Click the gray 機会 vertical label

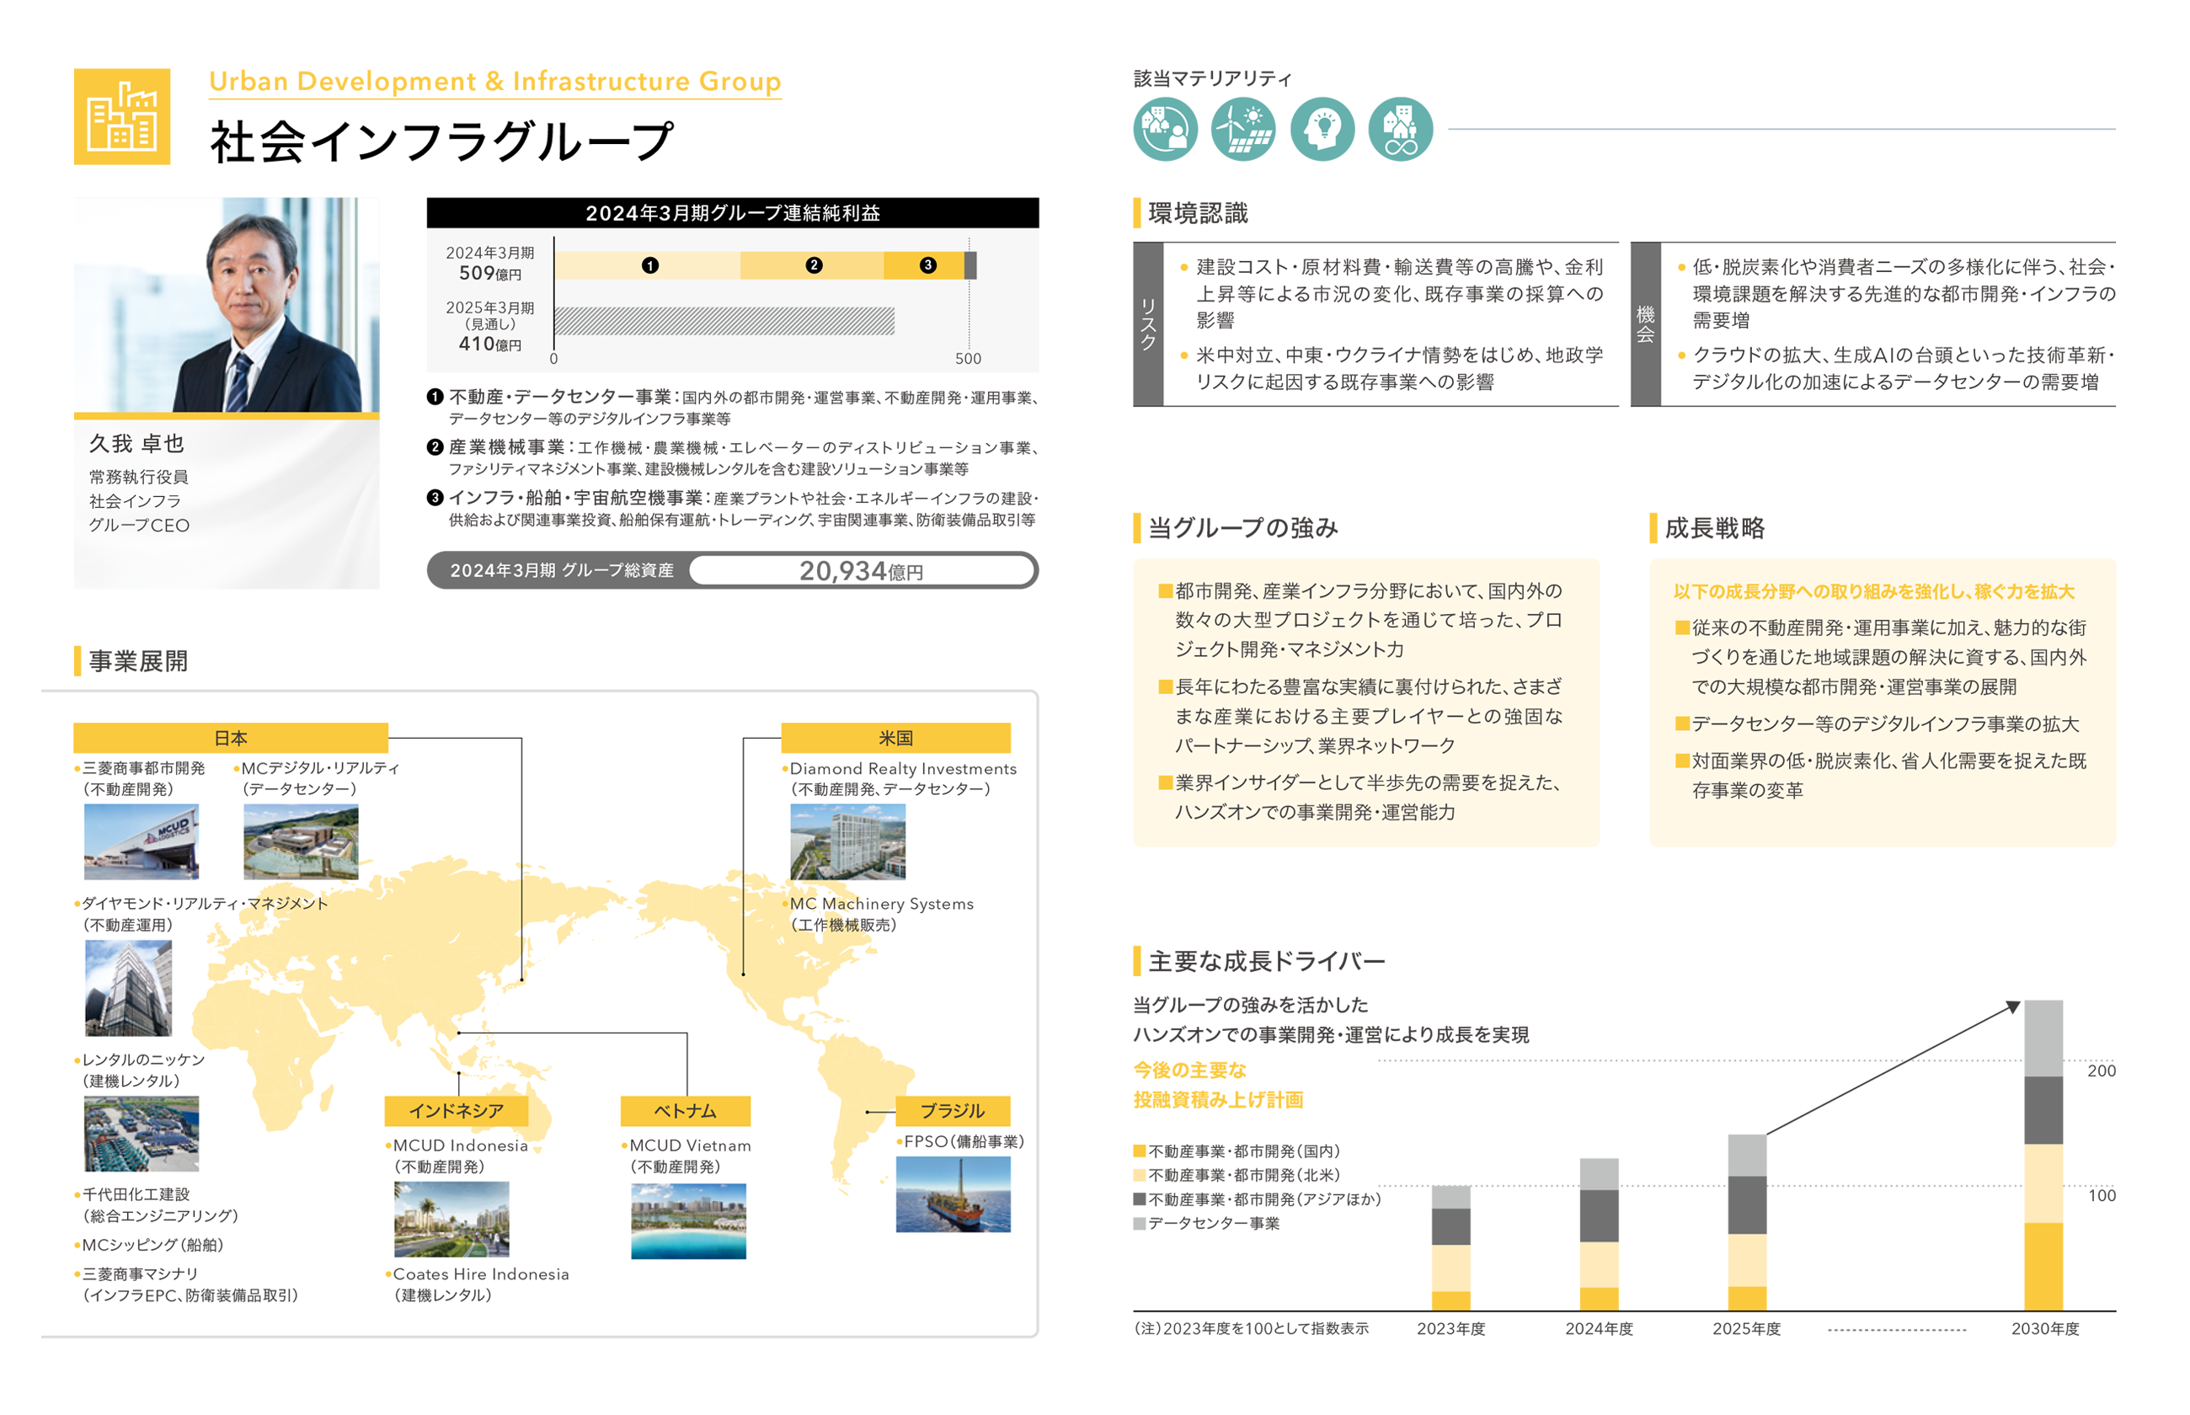[x=1645, y=324]
